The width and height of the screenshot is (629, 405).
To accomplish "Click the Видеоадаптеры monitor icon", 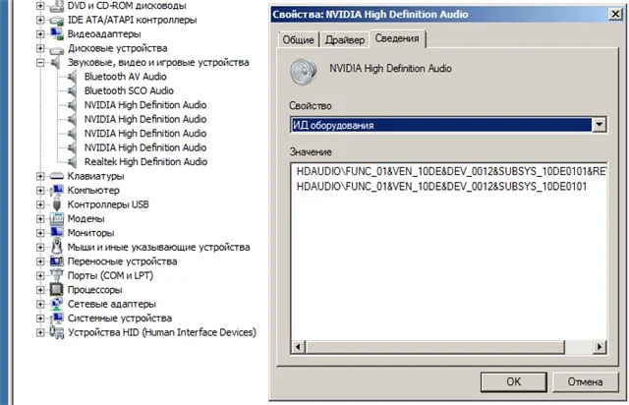I will pos(57,34).
